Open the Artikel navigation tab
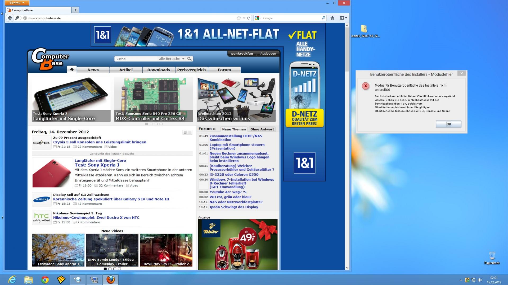 [x=126, y=70]
